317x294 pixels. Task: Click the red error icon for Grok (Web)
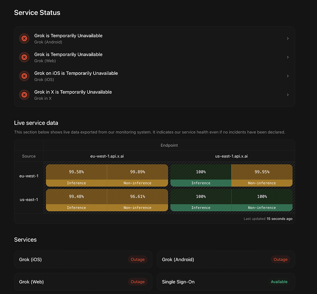click(x=24, y=57)
